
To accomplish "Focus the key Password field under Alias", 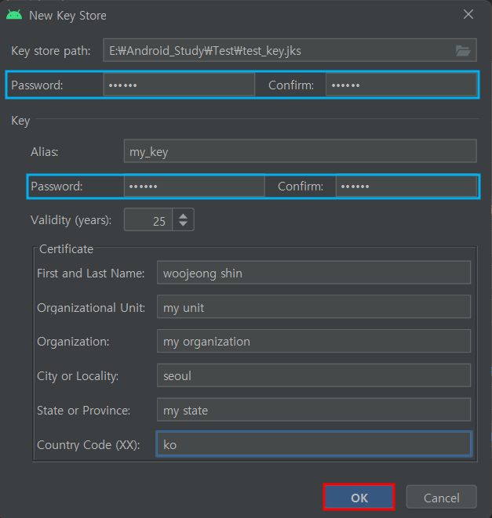I will (195, 187).
